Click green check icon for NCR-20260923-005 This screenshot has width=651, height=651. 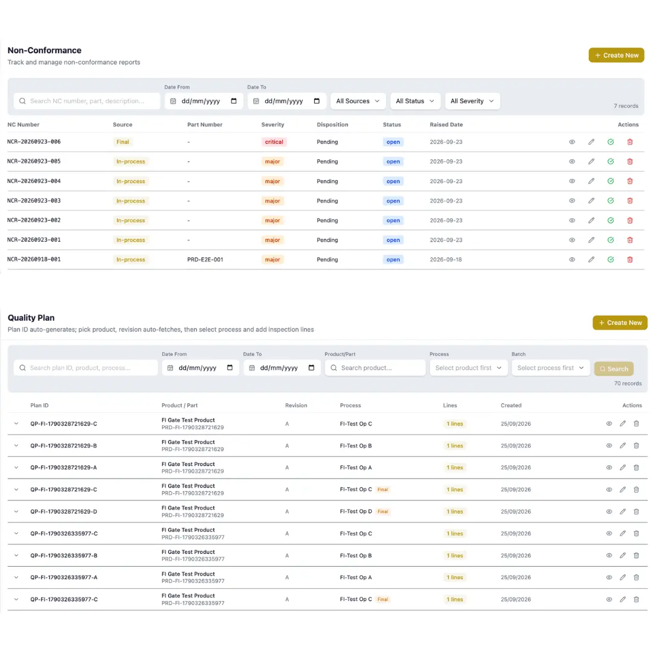pyautogui.click(x=610, y=162)
